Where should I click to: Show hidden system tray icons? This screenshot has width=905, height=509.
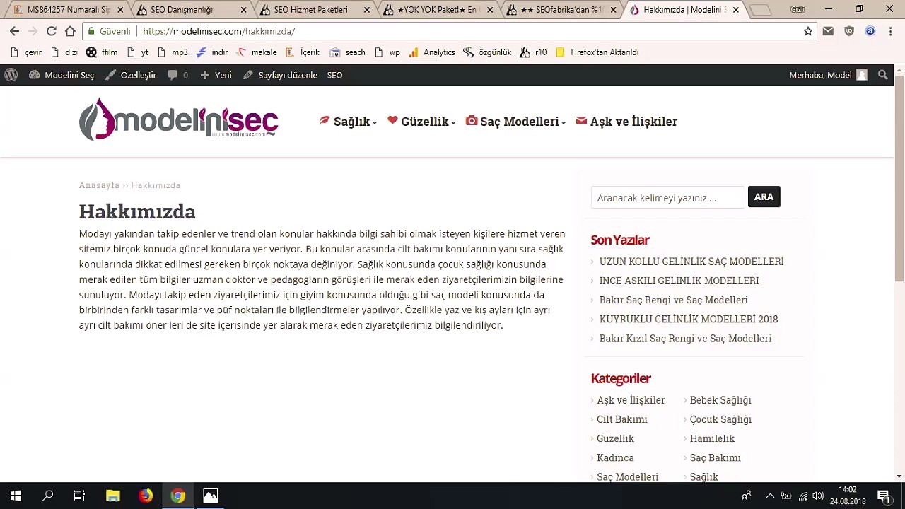pos(770,496)
